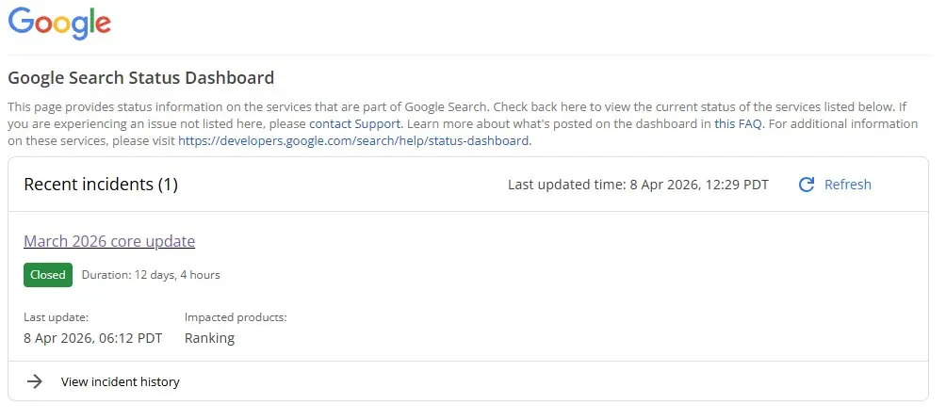Screen dimensions: 946x420
Task: Click the intro paragraph about status information
Action: [x=463, y=124]
